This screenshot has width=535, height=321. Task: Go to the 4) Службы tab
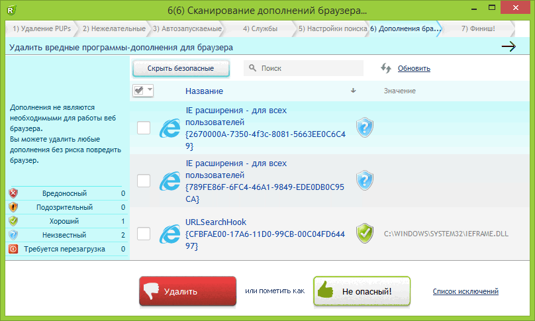(x=257, y=28)
